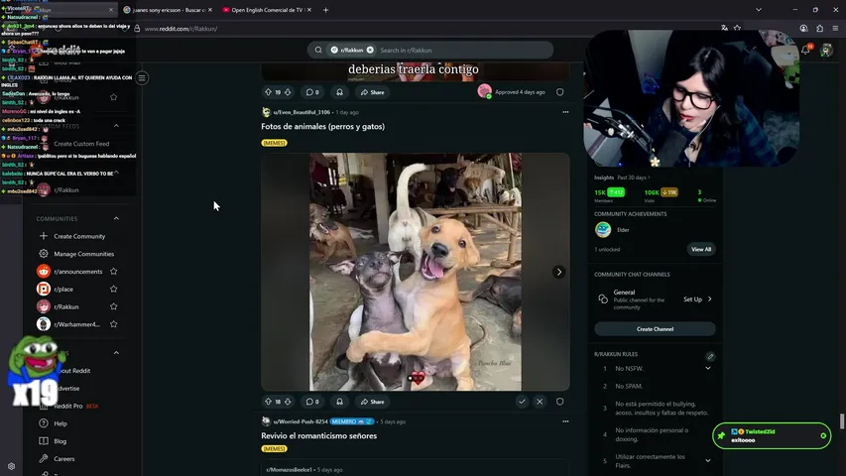Viewport: 846px width, 476px height.
Task: Downvote the 'Fotos de animales' post
Action: click(288, 402)
